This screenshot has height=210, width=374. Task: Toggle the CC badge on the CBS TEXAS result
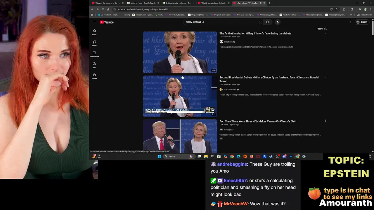[x=221, y=139]
